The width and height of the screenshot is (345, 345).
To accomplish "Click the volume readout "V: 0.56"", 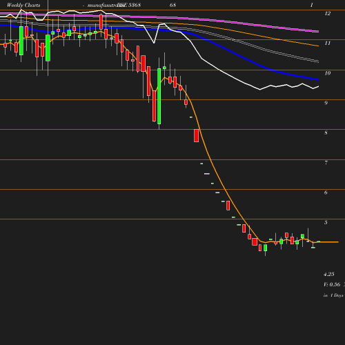I will coord(332,284).
